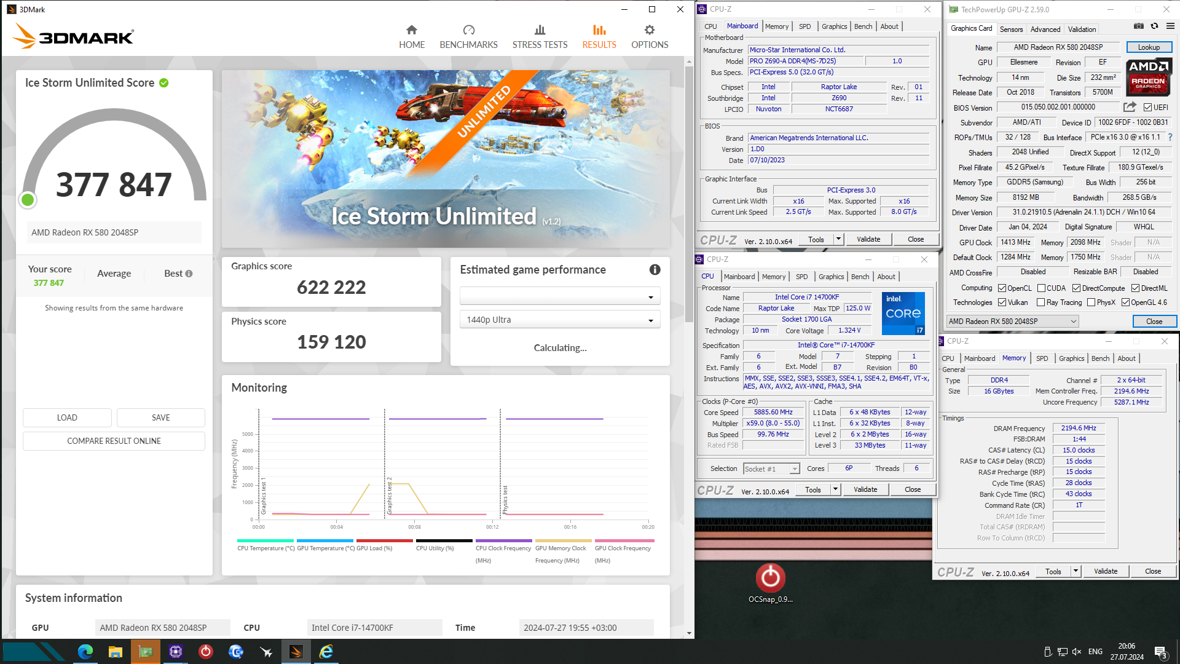Open the notification center icon
Screen dimensions: 1180x664
1161,652
